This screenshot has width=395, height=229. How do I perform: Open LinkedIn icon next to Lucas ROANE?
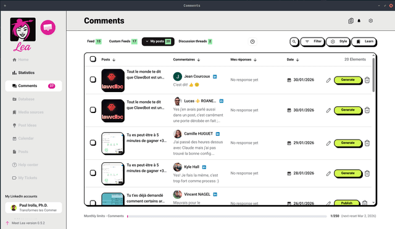click(222, 101)
